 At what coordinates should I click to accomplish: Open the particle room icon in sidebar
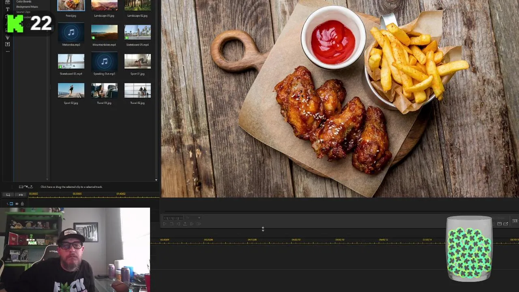coord(7,37)
